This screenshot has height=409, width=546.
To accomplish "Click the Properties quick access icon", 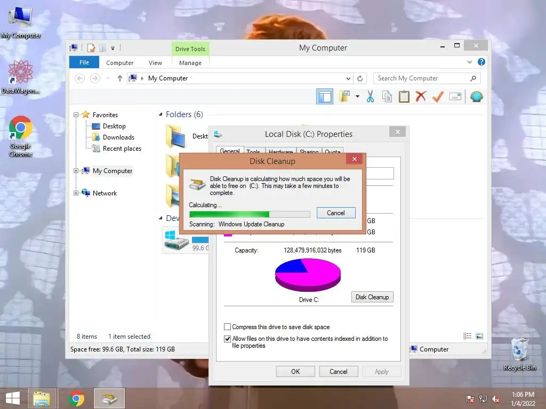I will (91, 47).
